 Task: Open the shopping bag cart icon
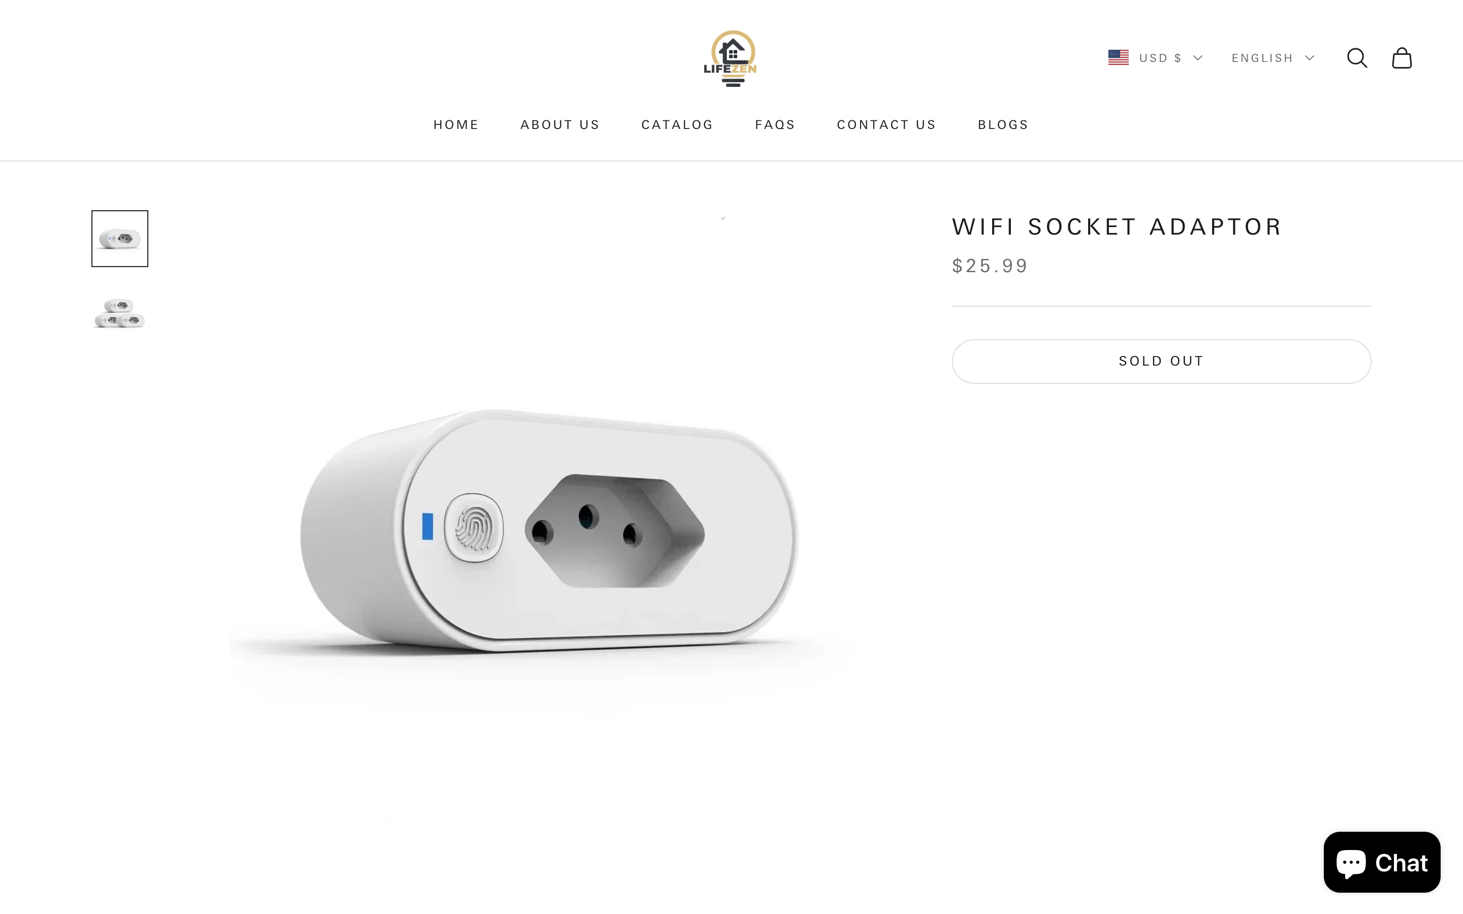coord(1402,58)
